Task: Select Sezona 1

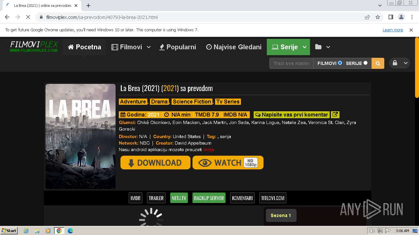Action: click(x=281, y=215)
